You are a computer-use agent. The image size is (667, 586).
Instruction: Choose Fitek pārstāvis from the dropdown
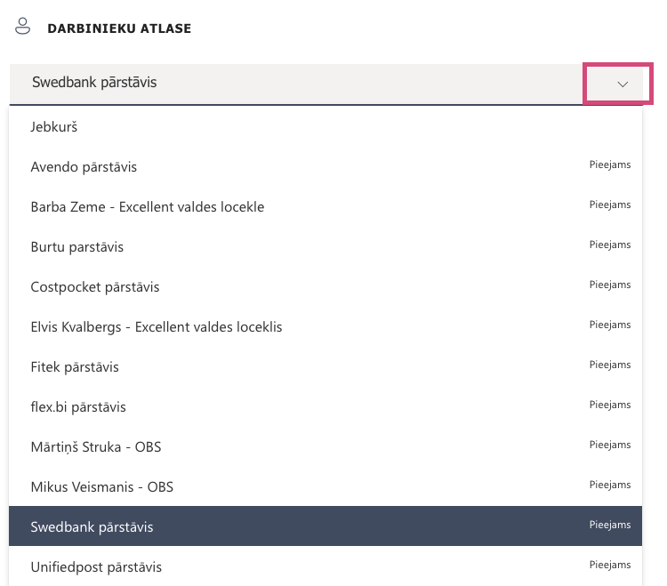75,367
